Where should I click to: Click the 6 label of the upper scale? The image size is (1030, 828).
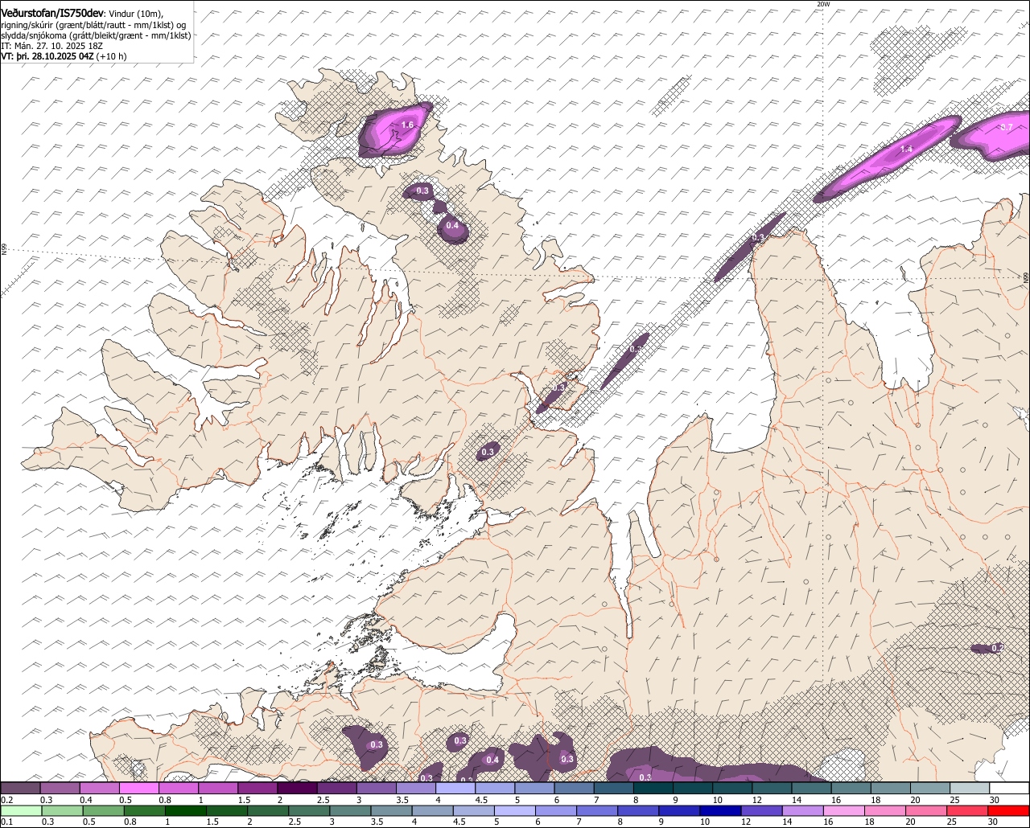coord(557,800)
